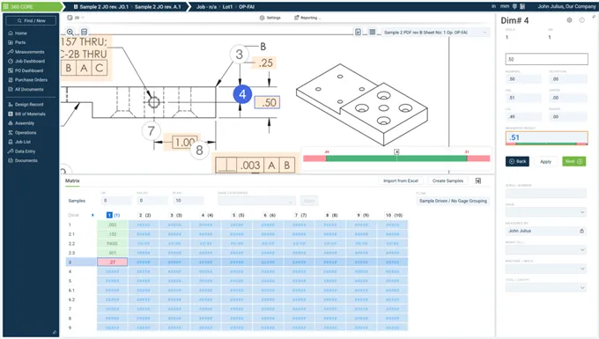Click the balloon number 4 on the drawing
The height and width of the screenshot is (339, 599).
point(242,94)
